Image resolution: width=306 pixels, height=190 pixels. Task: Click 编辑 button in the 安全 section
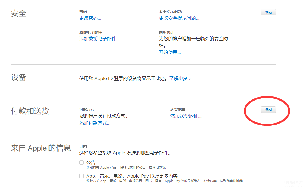pos(268,12)
